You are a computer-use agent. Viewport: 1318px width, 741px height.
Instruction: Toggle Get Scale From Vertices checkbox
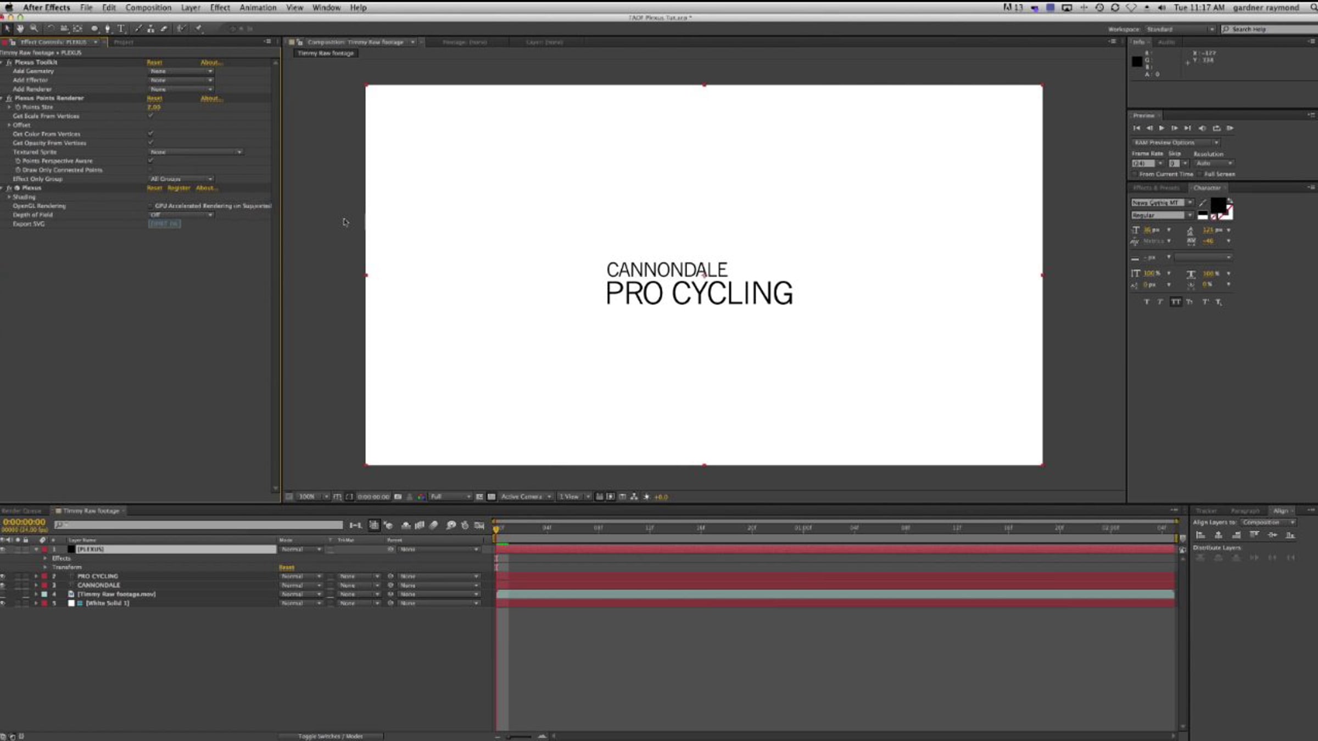[x=150, y=116]
